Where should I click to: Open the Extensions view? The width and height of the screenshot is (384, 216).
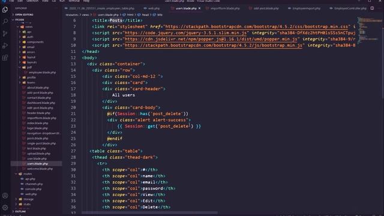point(5,58)
